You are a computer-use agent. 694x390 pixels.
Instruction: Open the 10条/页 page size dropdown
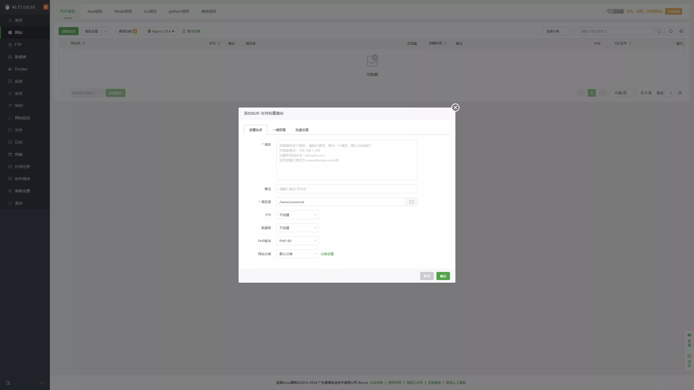[622, 93]
